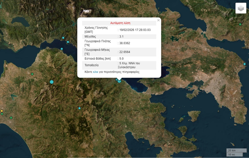This screenshot has width=249, height=158.
Task: Select the northernmost cyan marker left of popup
Action: point(63,38)
